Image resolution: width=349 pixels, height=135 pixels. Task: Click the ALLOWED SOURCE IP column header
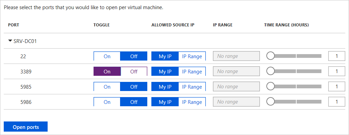pyautogui.click(x=173, y=25)
